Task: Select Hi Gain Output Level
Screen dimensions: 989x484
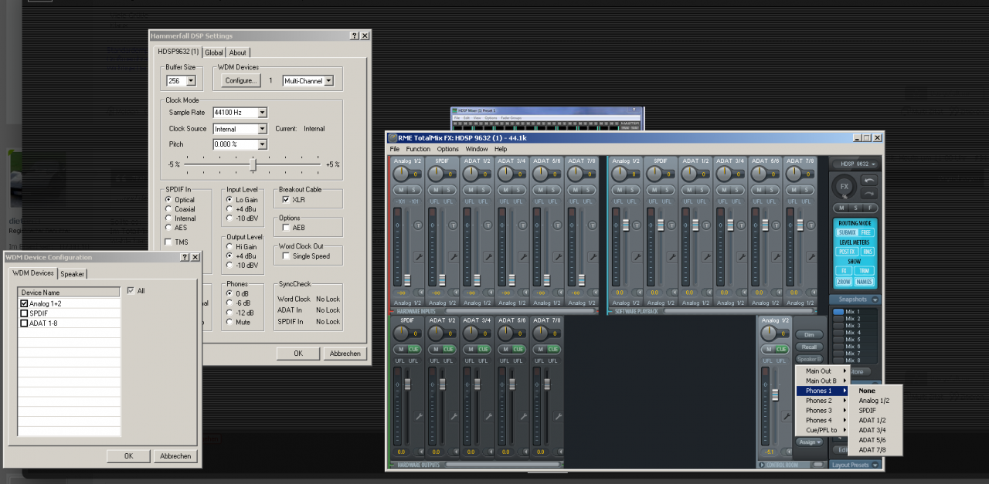Action: click(229, 246)
